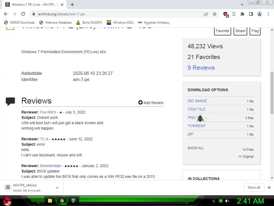Click the win-7-pe identifier value
Viewport: 274px width, 206px height.
81,79
